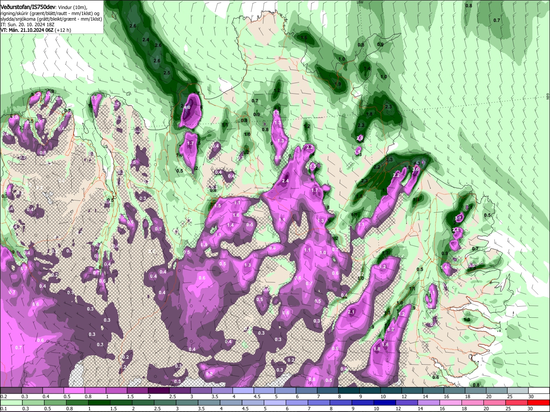Click the '4.5' label under the upper legend row
This screenshot has height=412, width=550.
click(x=257, y=396)
